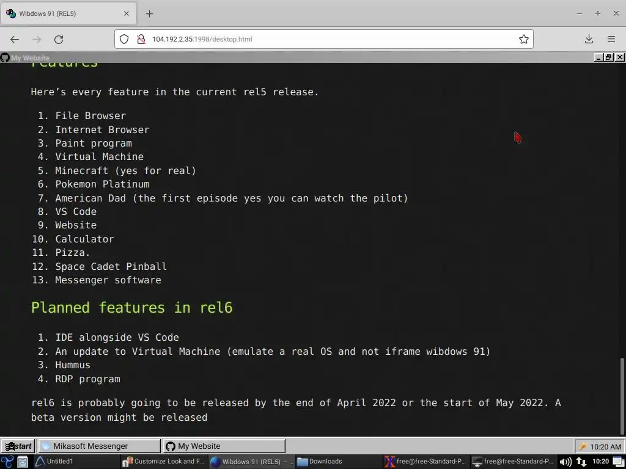Click the 'Hummus' list item
Image resolution: width=626 pixels, height=469 pixels.
[73, 365]
